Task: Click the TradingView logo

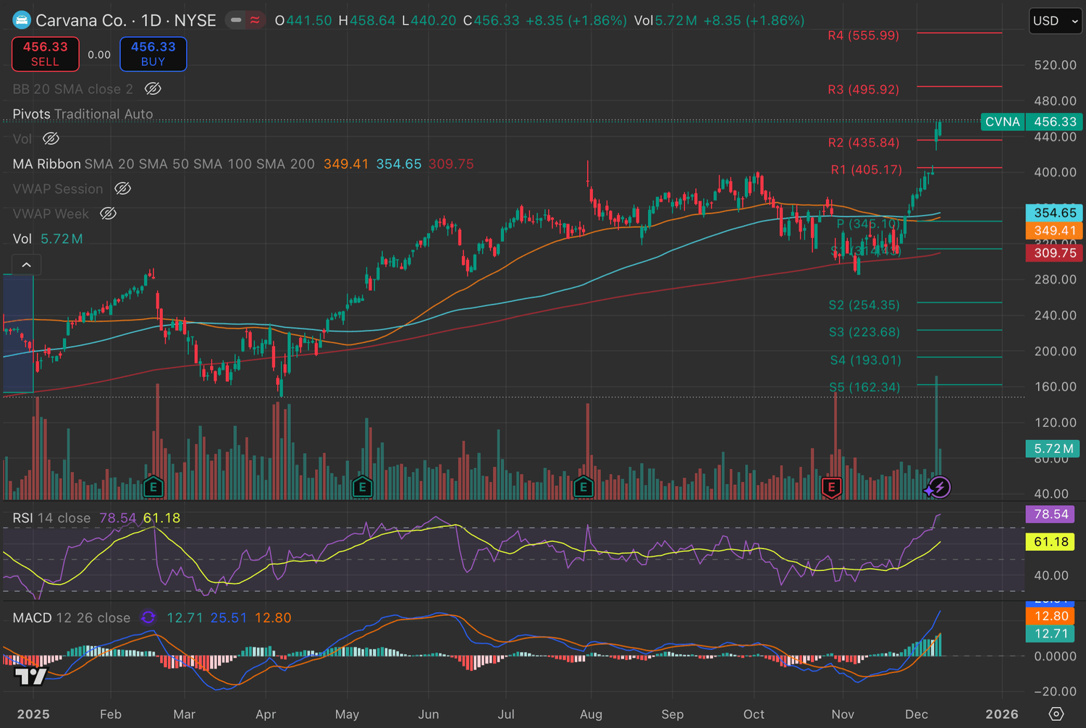Action: pyautogui.click(x=30, y=677)
